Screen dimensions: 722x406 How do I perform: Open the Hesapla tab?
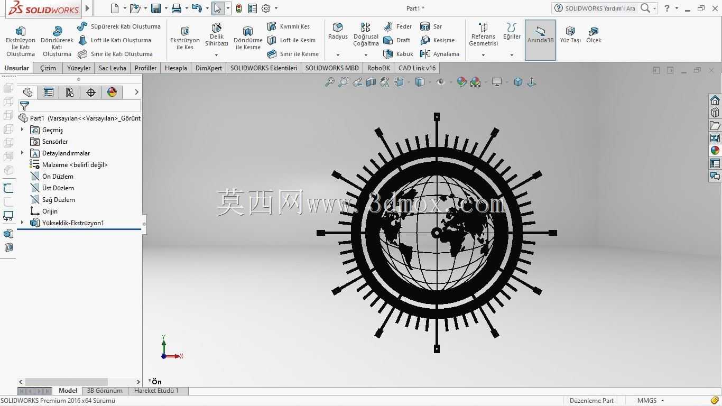(176, 68)
